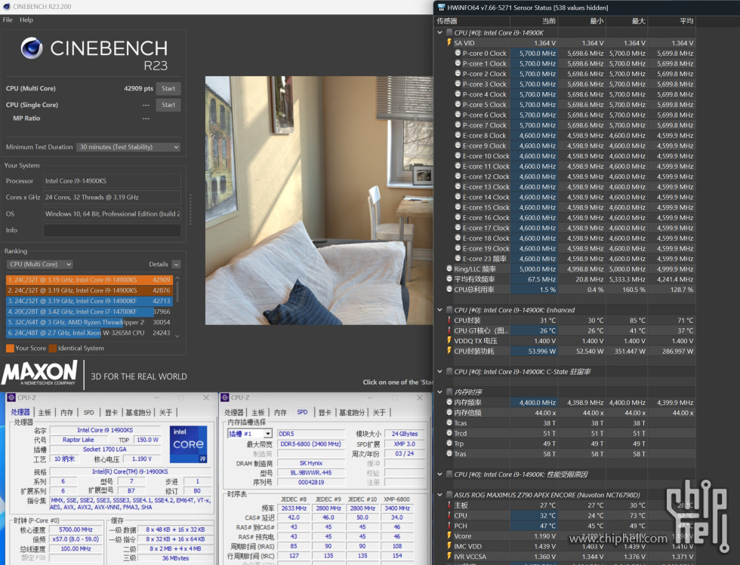Click the orange Your Score legend swatch

point(9,348)
